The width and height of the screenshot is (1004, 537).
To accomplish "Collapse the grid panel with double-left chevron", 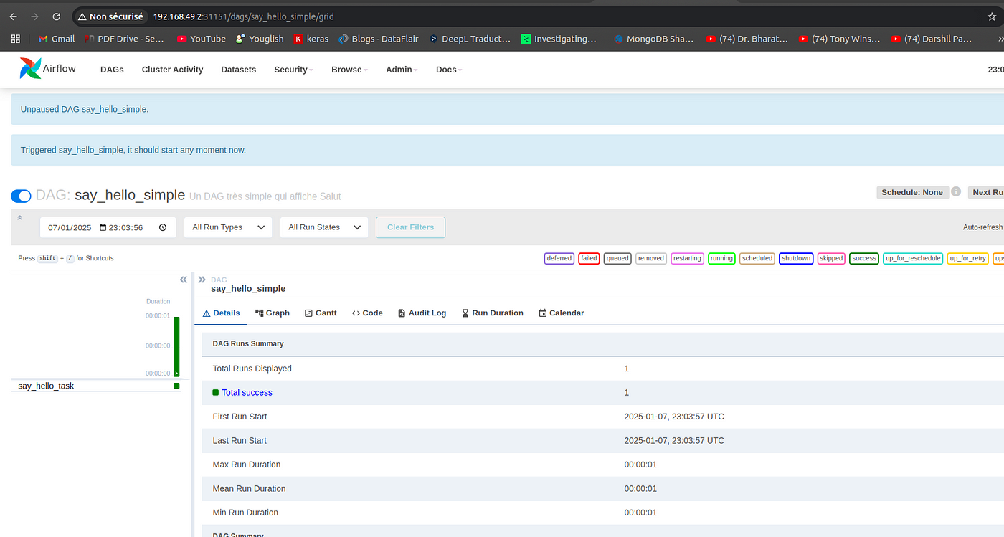I will pos(184,280).
